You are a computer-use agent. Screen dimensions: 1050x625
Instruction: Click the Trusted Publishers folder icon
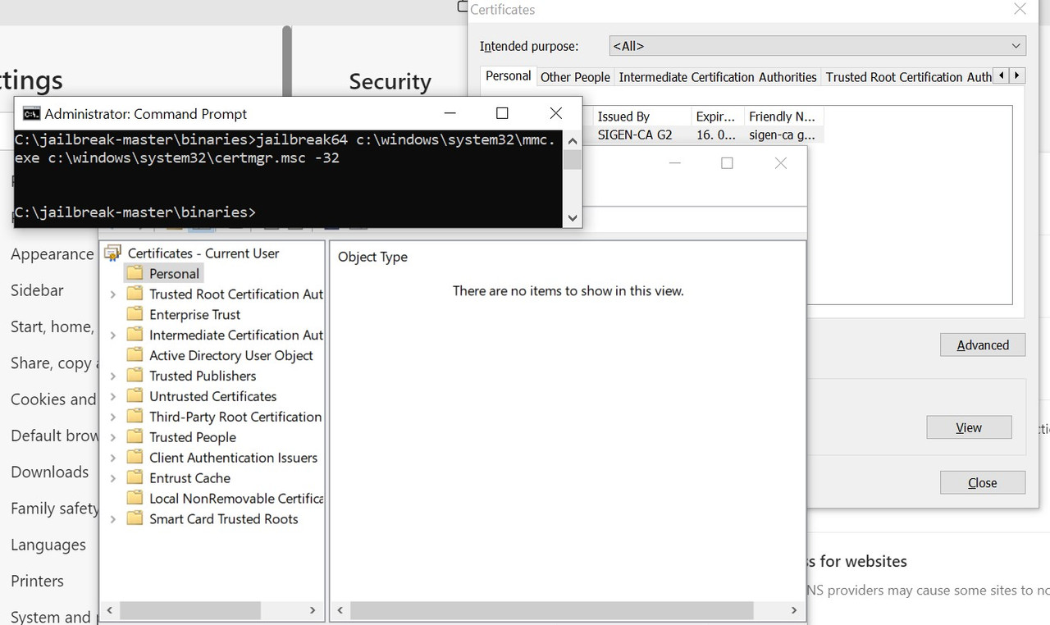pyautogui.click(x=135, y=376)
